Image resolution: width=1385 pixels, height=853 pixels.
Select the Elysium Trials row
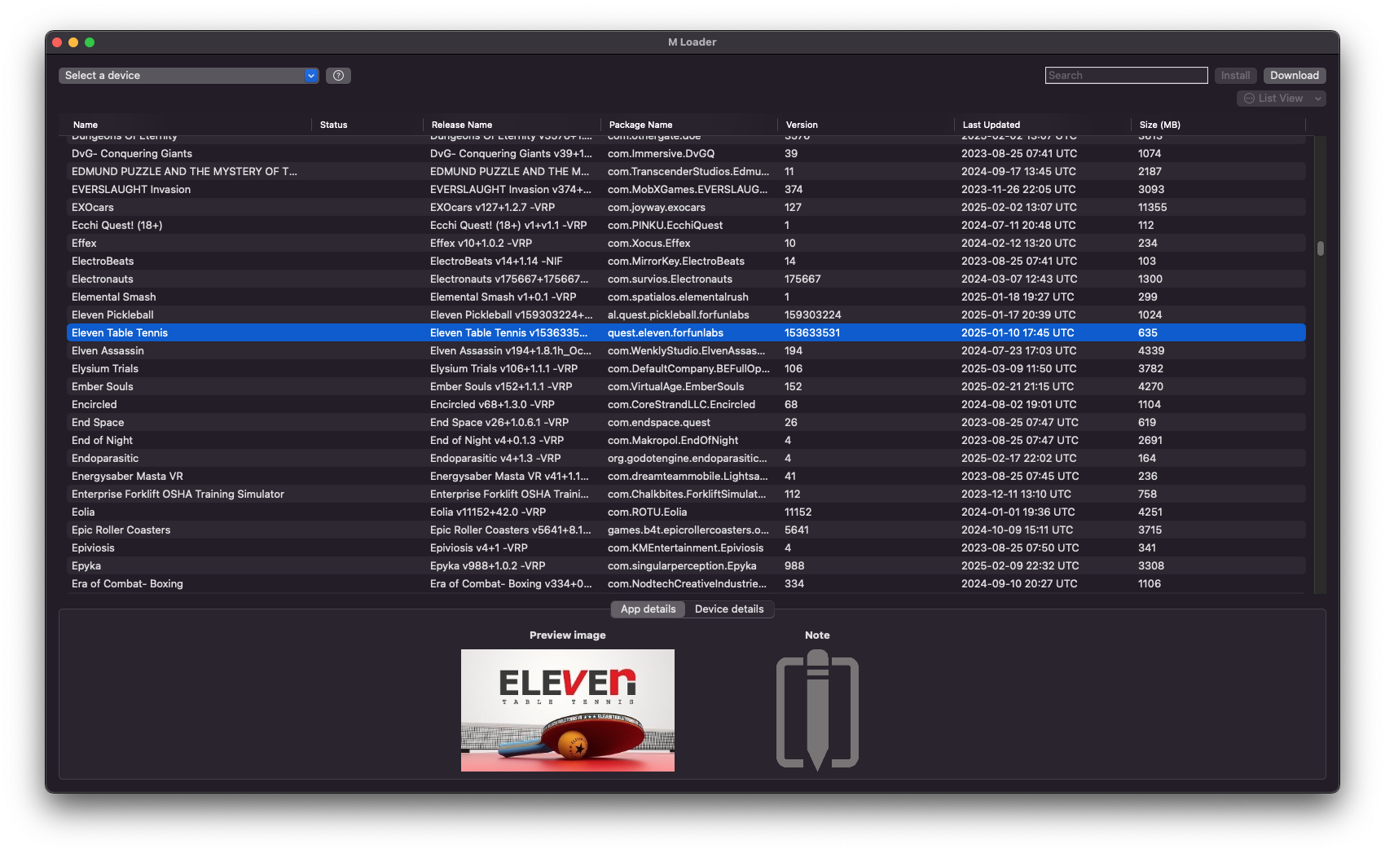[686, 369]
